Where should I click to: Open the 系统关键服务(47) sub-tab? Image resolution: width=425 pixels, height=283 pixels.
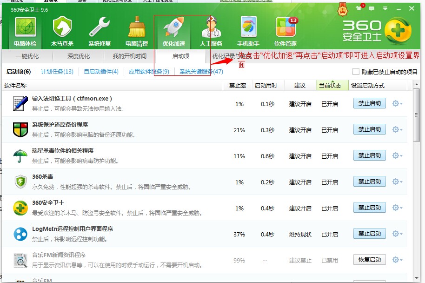point(201,72)
